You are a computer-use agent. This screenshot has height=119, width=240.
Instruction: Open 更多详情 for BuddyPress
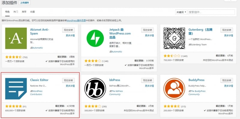[x=229, y=86]
